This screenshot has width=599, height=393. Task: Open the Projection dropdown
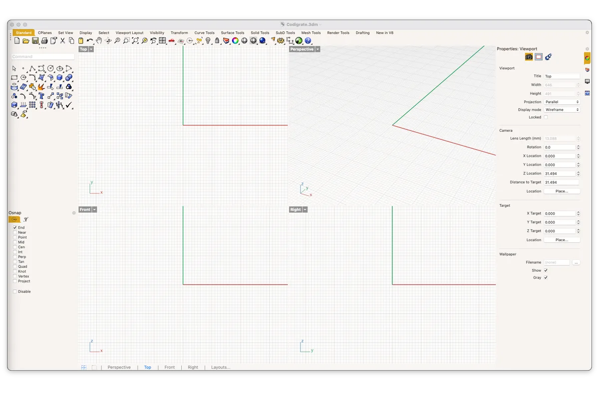(562, 102)
